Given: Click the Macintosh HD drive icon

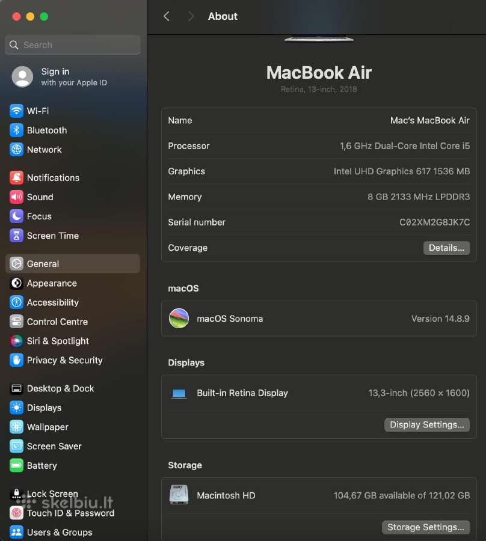Looking at the screenshot, I should click(179, 495).
